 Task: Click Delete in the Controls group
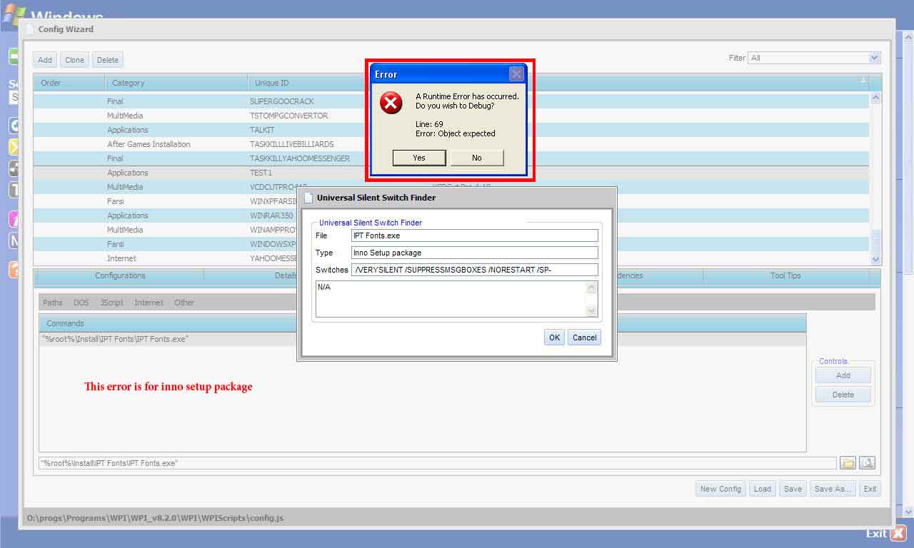pos(843,395)
